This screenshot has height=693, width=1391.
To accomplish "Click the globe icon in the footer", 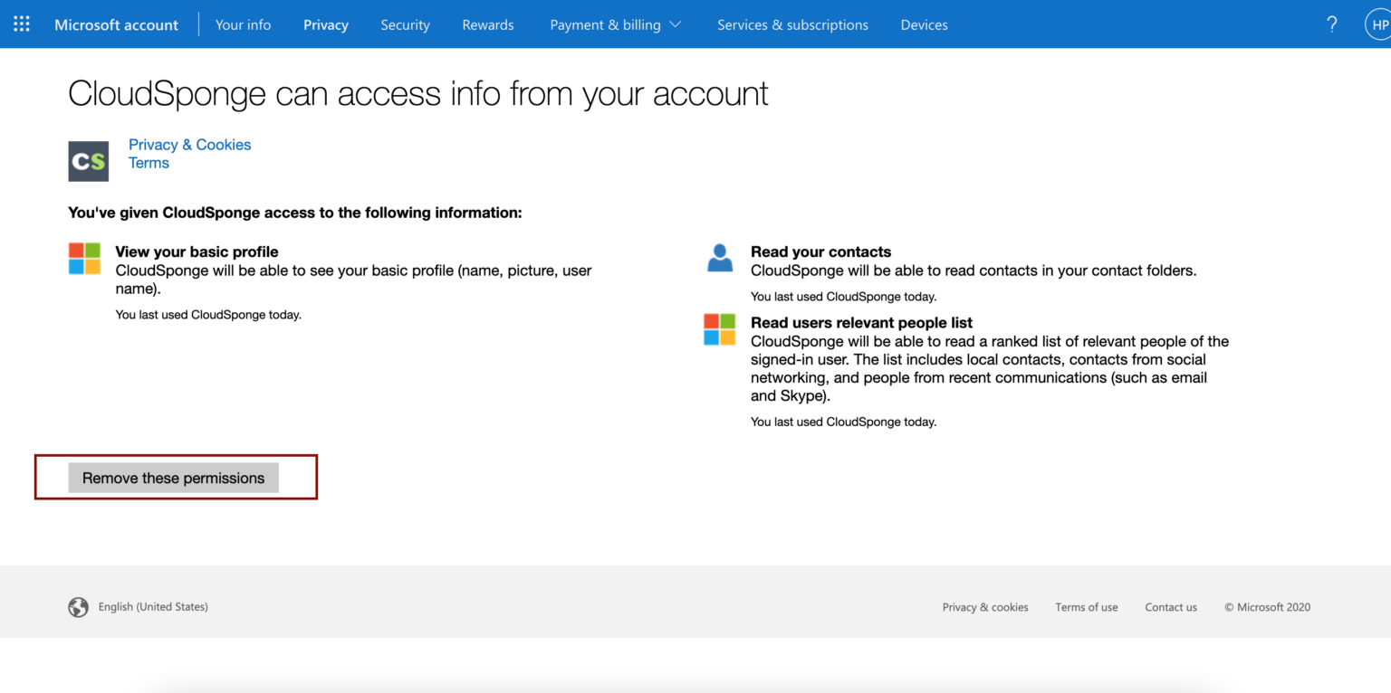I will tap(78, 607).
